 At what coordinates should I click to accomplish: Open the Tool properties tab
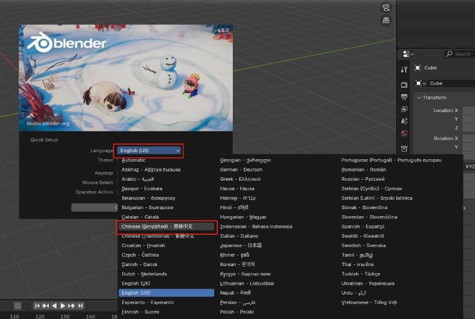[x=404, y=69]
